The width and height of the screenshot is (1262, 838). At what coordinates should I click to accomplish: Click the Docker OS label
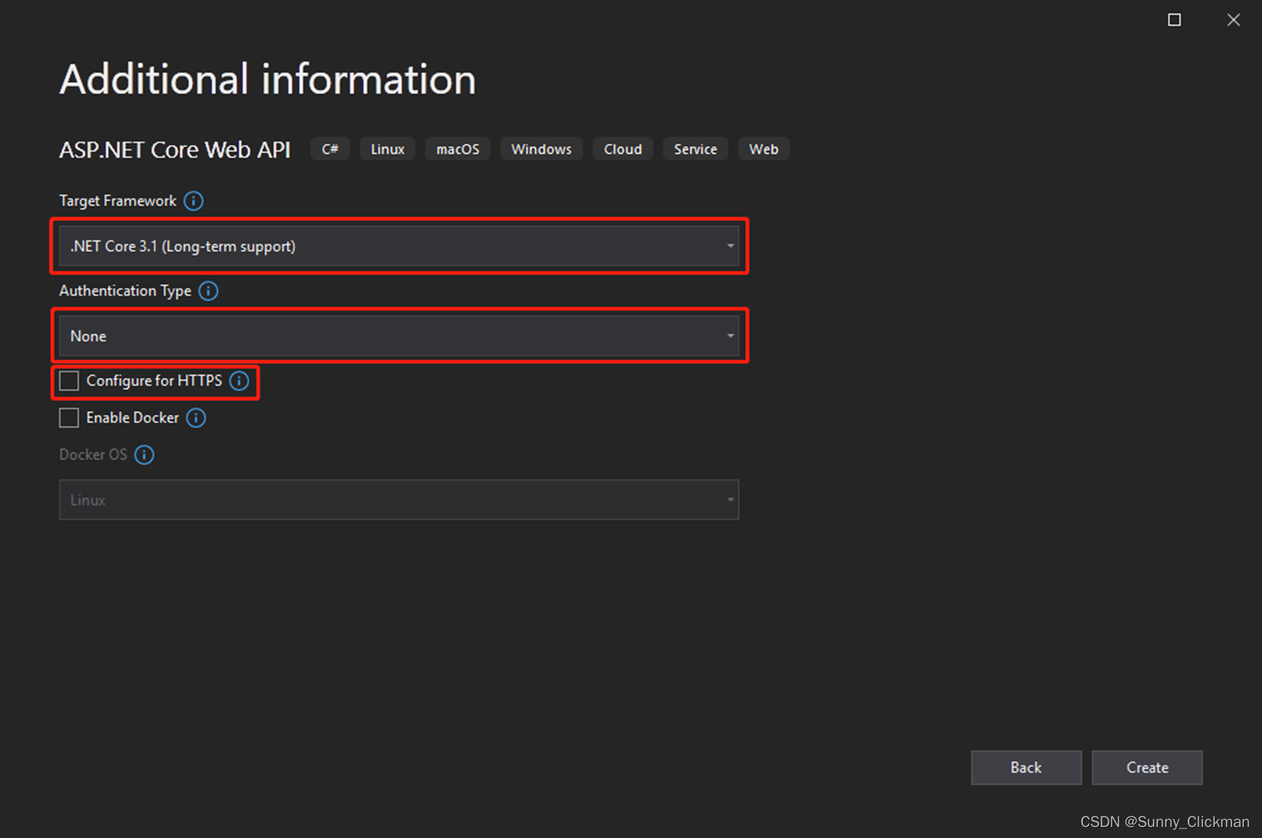tap(93, 455)
